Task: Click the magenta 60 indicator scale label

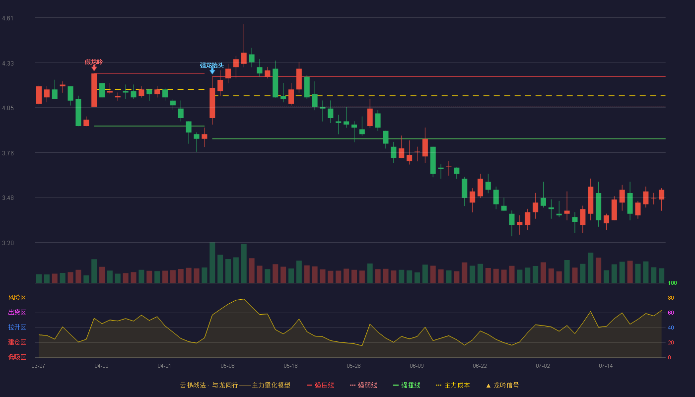Action: 671,313
